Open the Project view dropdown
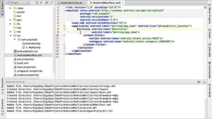212x119 pixels. [18, 2]
